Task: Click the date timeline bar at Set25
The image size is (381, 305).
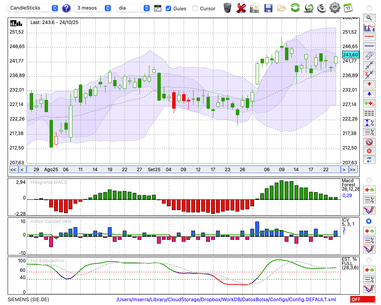Action: (154, 169)
